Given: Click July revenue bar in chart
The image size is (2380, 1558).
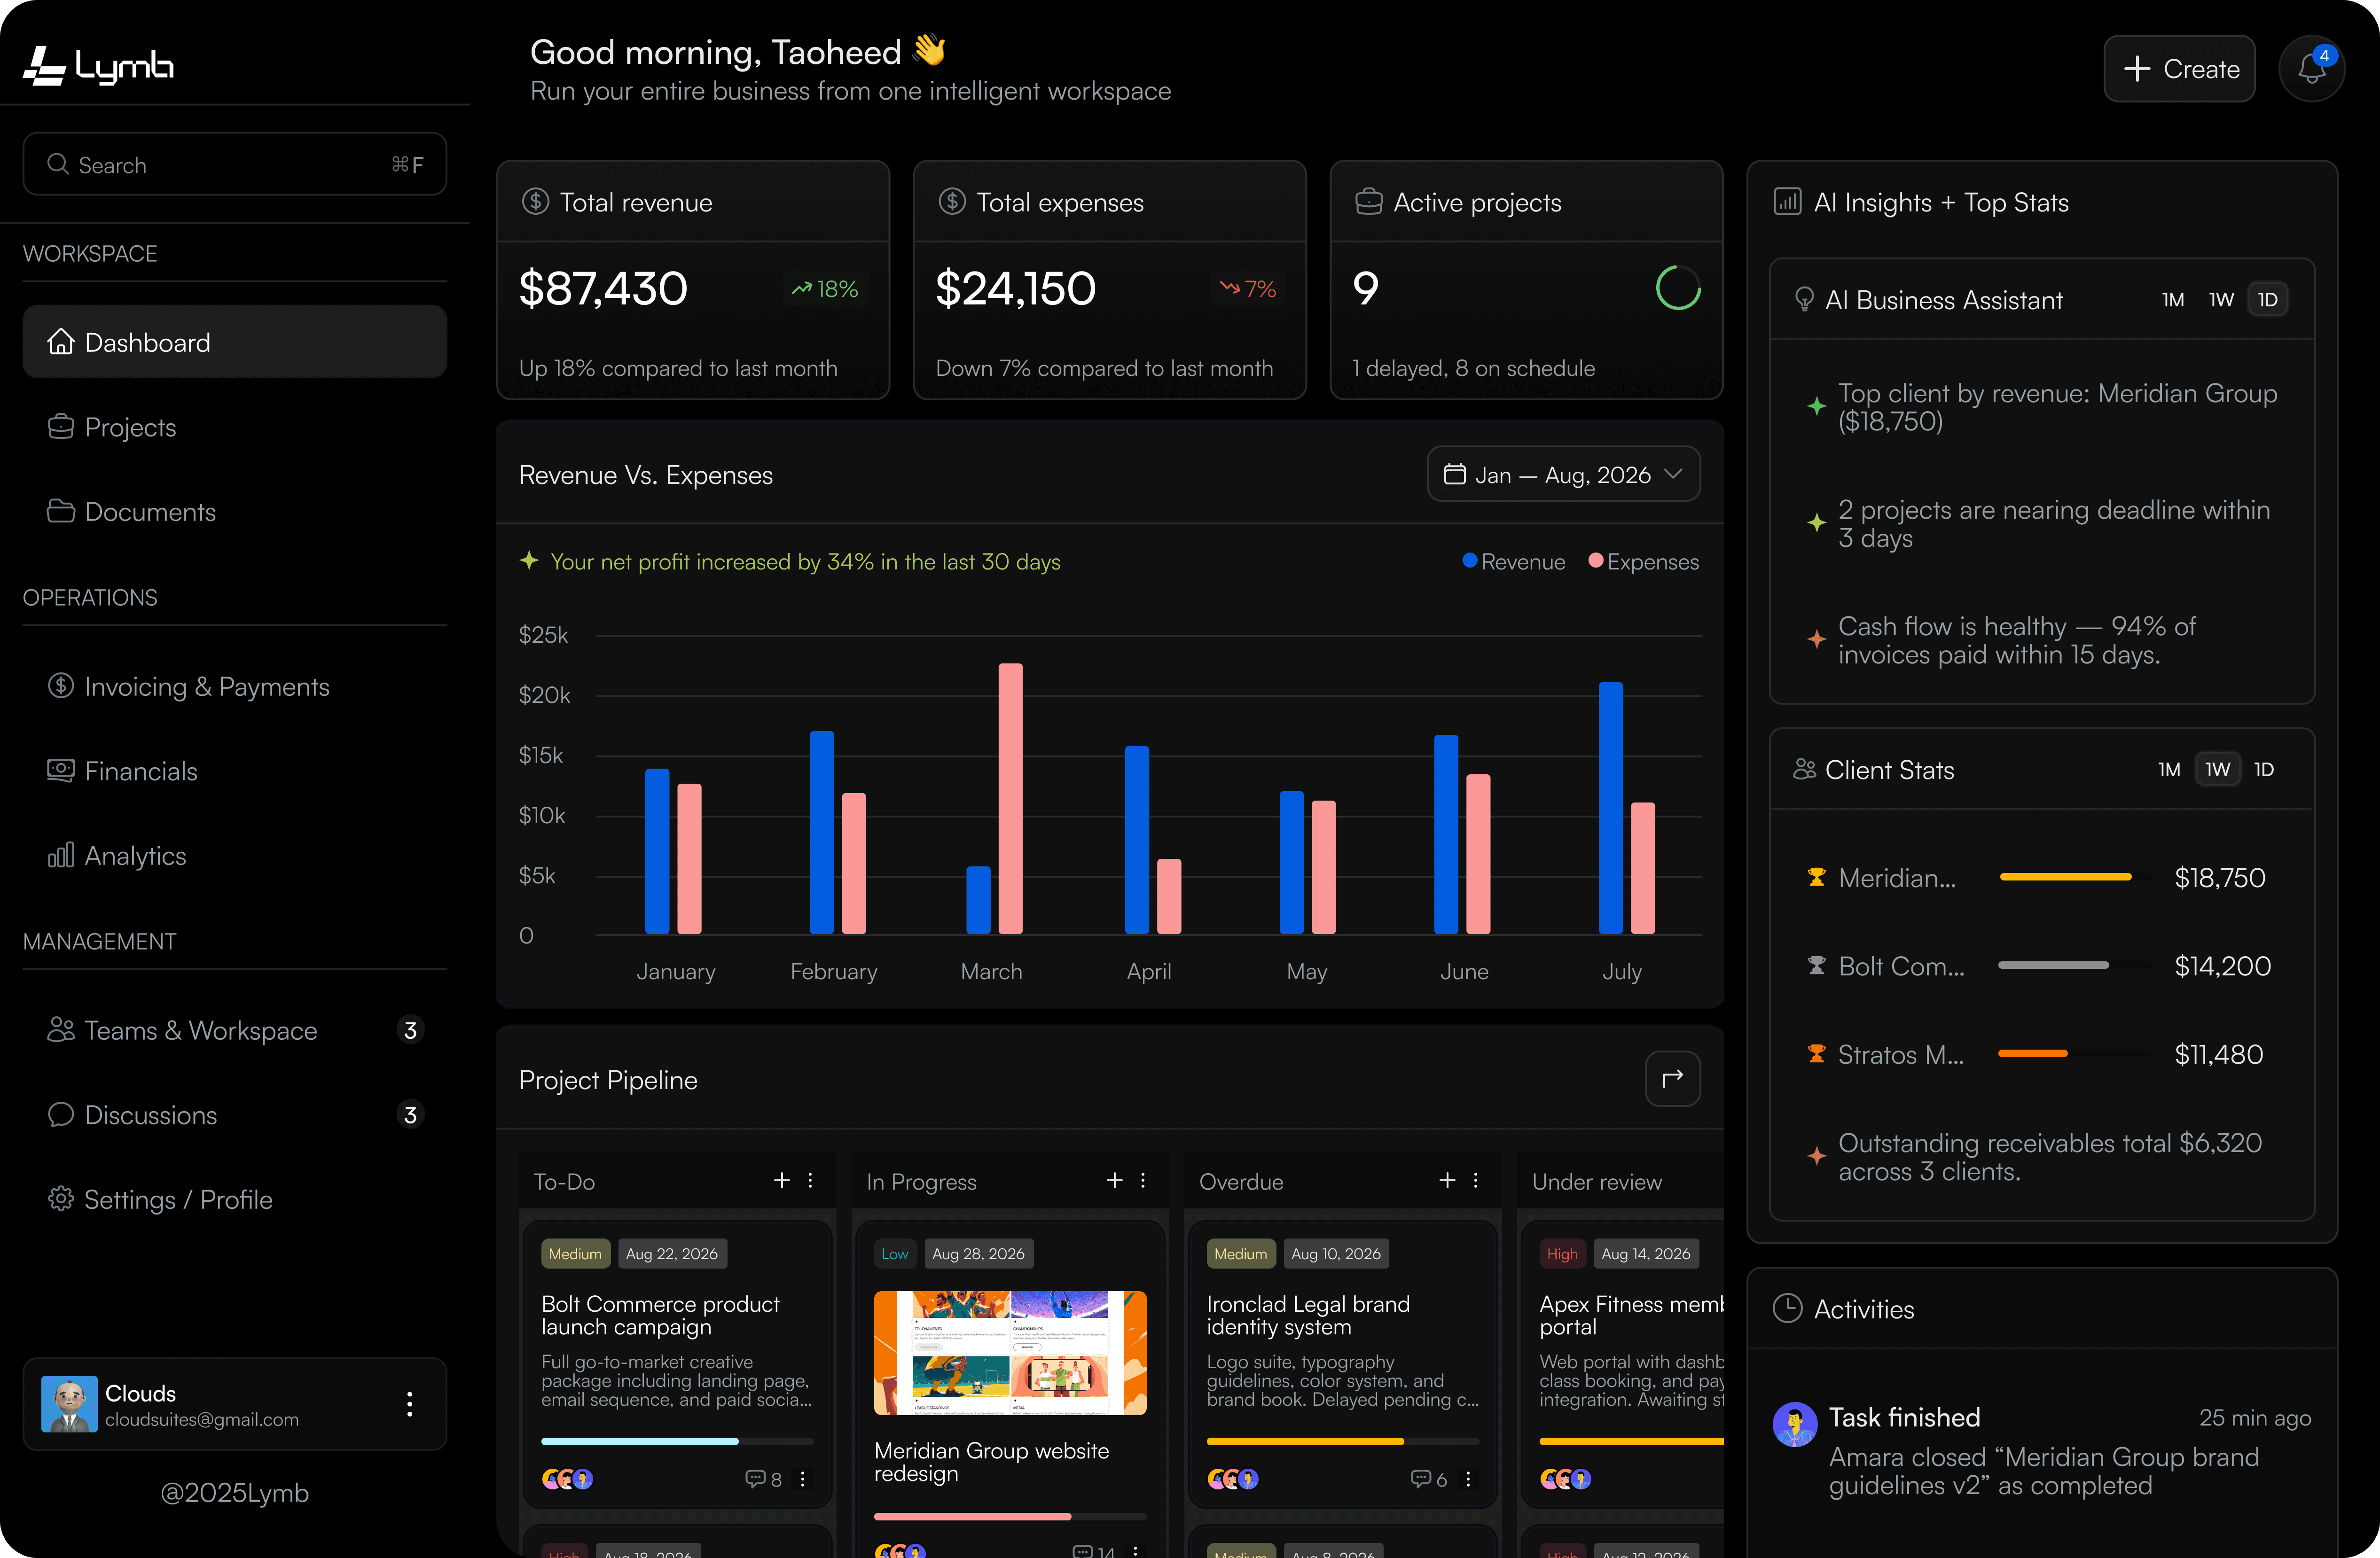Looking at the screenshot, I should coord(1611,808).
